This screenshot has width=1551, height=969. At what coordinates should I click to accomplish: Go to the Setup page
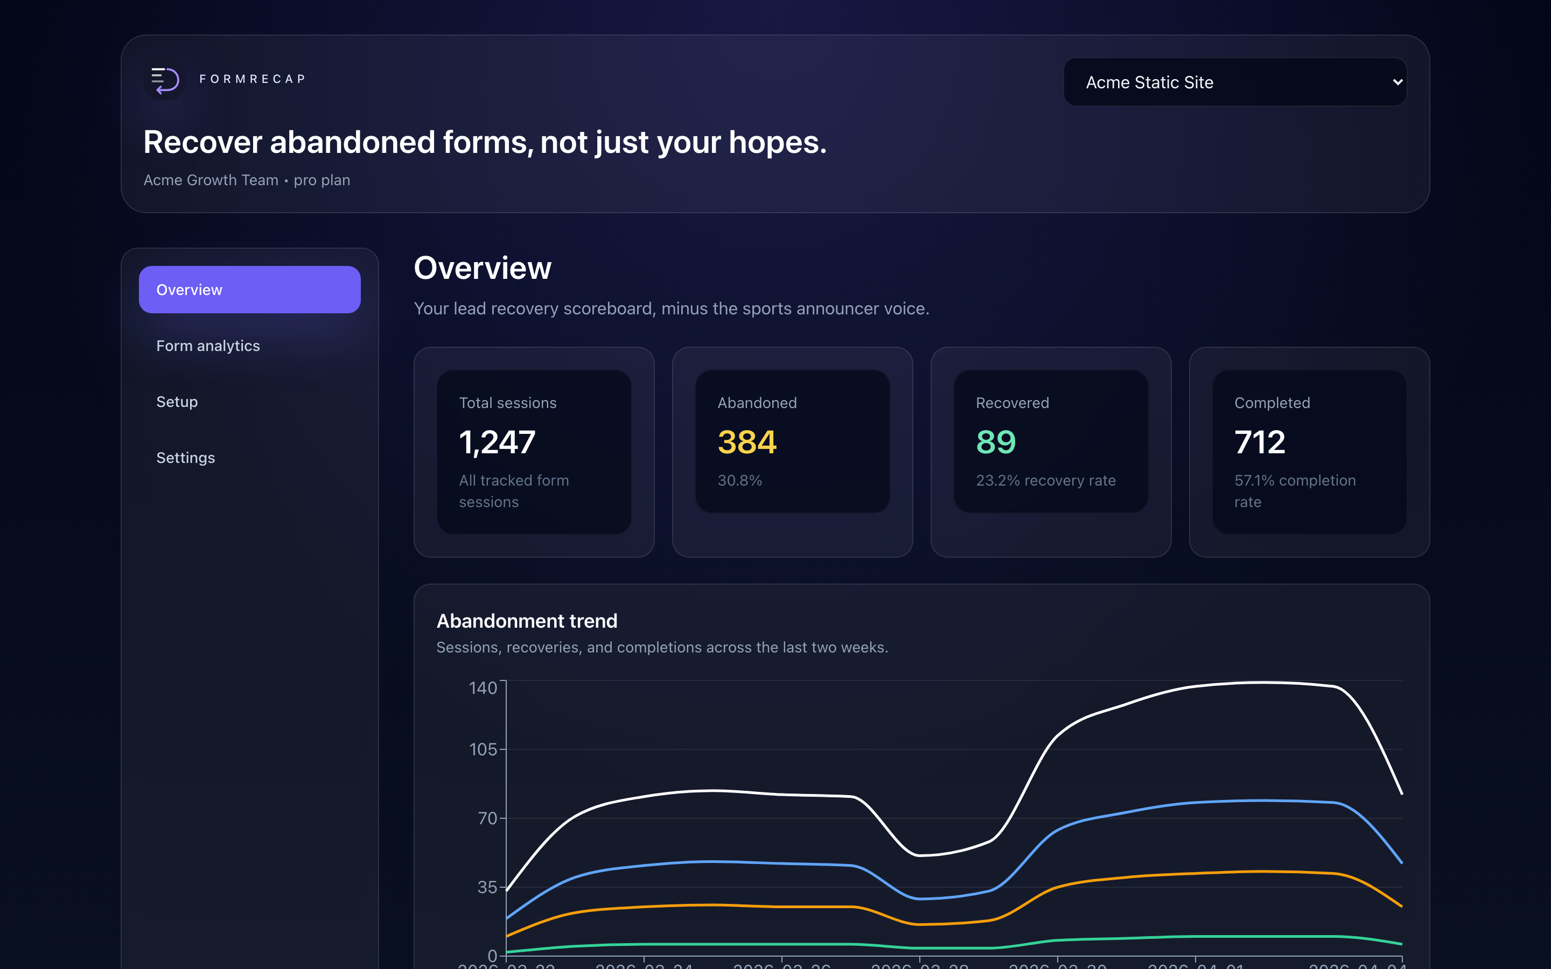(178, 402)
